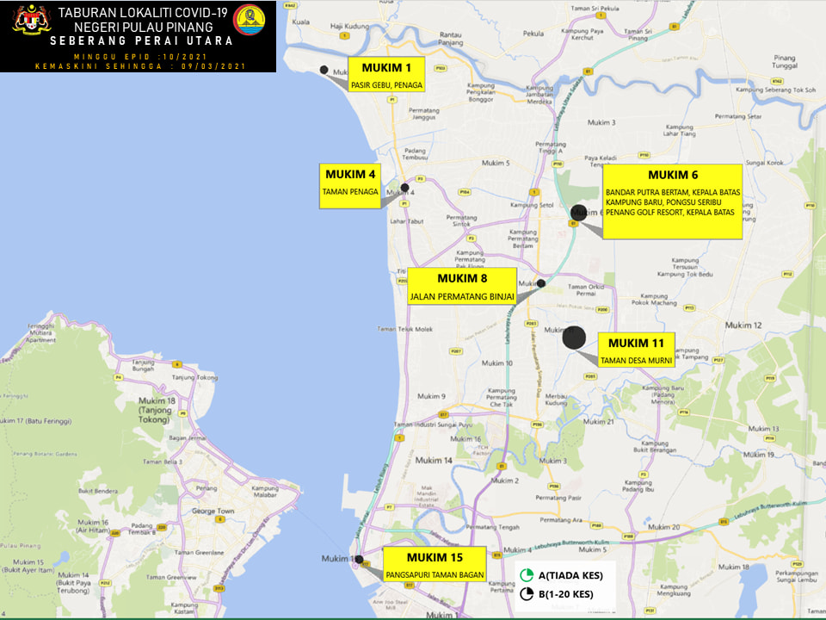Screen dimensions: 826x620
Task: Open the MUKIM 1 yellow callout box
Action: tap(386, 74)
